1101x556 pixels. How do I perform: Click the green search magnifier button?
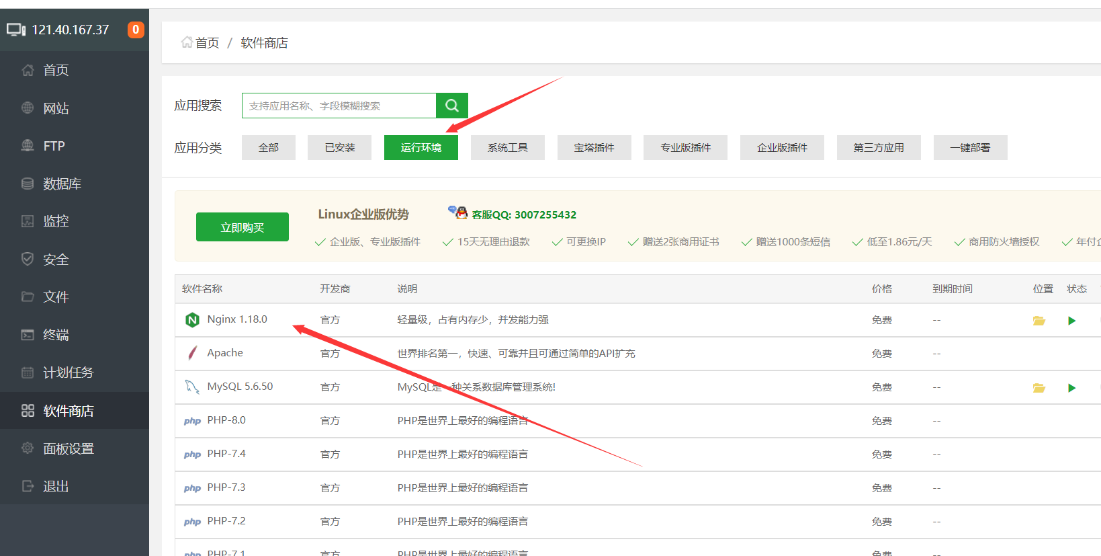(x=452, y=106)
